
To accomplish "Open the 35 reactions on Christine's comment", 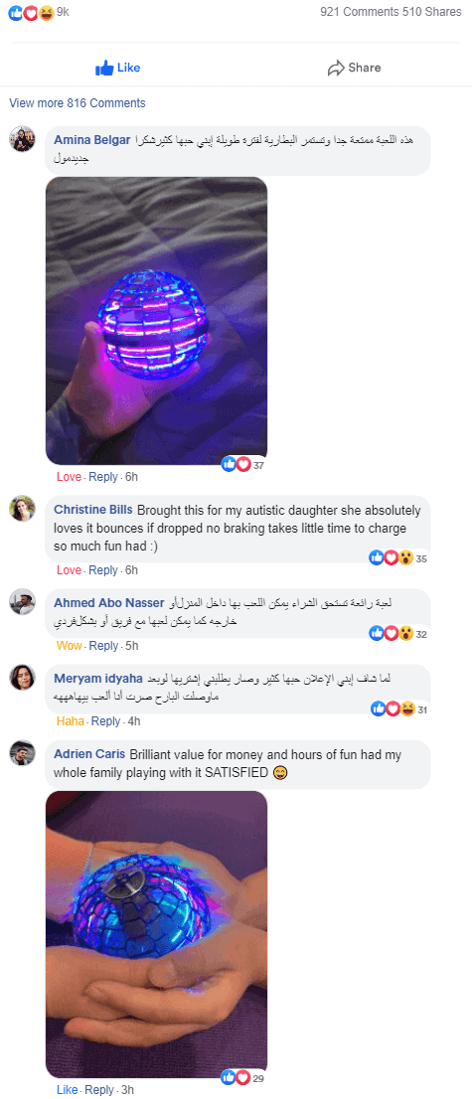I will coord(398,557).
